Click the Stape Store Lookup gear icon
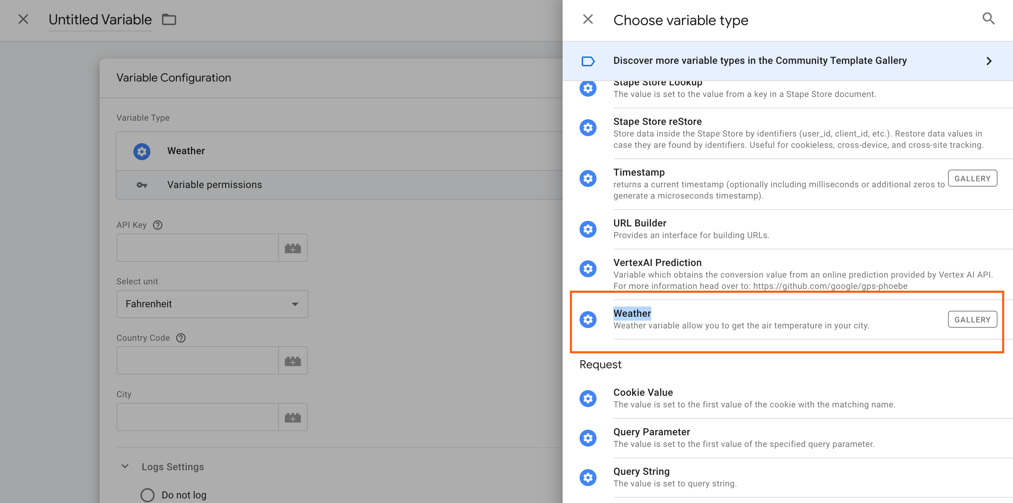This screenshot has height=503, width=1013. coord(588,89)
